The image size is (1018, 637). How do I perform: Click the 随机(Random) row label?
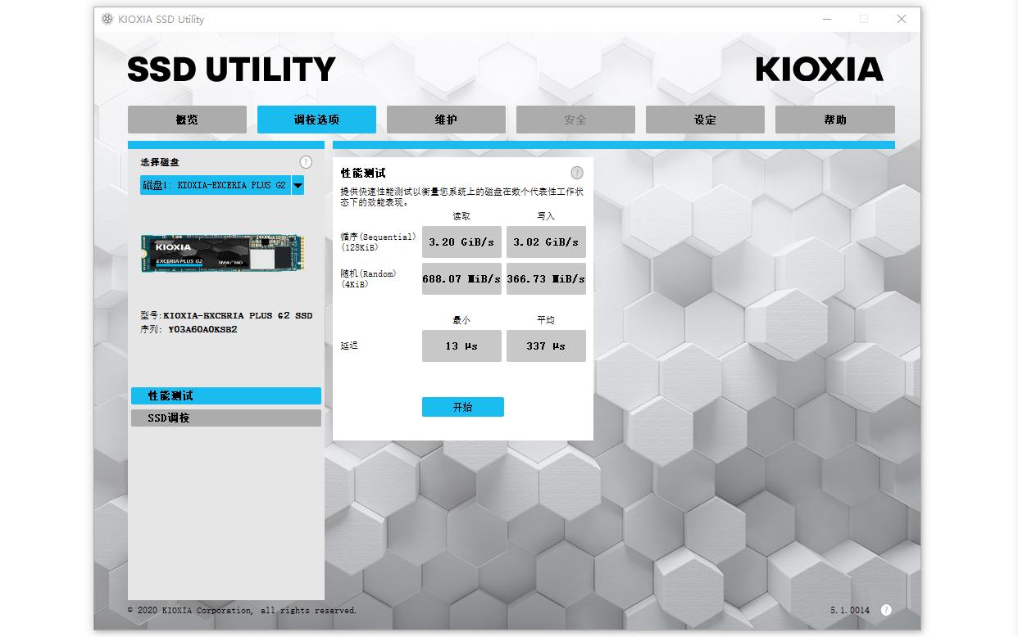point(368,278)
